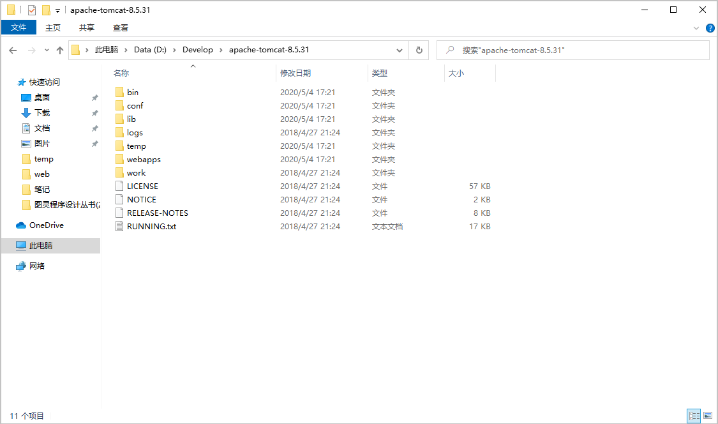Click the search apache-tomcat-8.5.31 box
Viewport: 718px width, 424px height.
pos(573,50)
